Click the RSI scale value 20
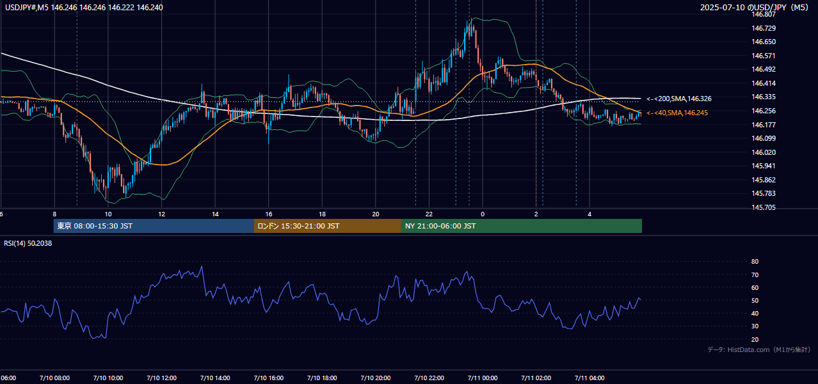818x384 pixels. click(x=755, y=339)
